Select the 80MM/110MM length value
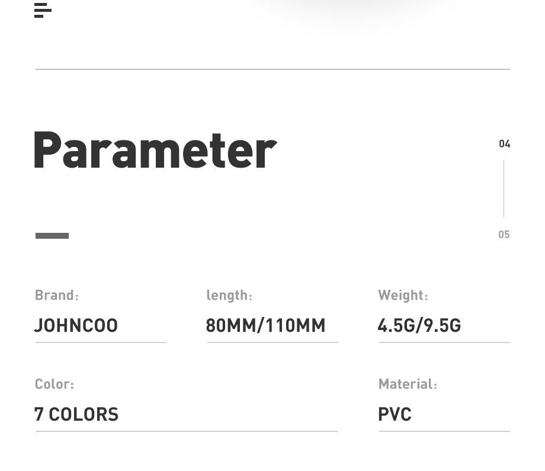This screenshot has height=471, width=545. 265,326
